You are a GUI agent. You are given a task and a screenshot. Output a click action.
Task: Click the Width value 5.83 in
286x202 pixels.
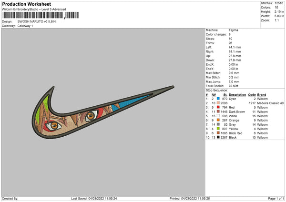(x=279, y=16)
